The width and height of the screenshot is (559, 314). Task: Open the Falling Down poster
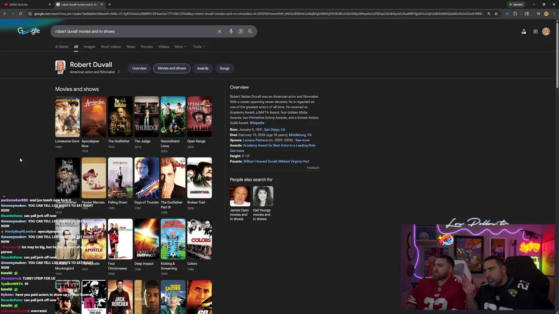(120, 177)
